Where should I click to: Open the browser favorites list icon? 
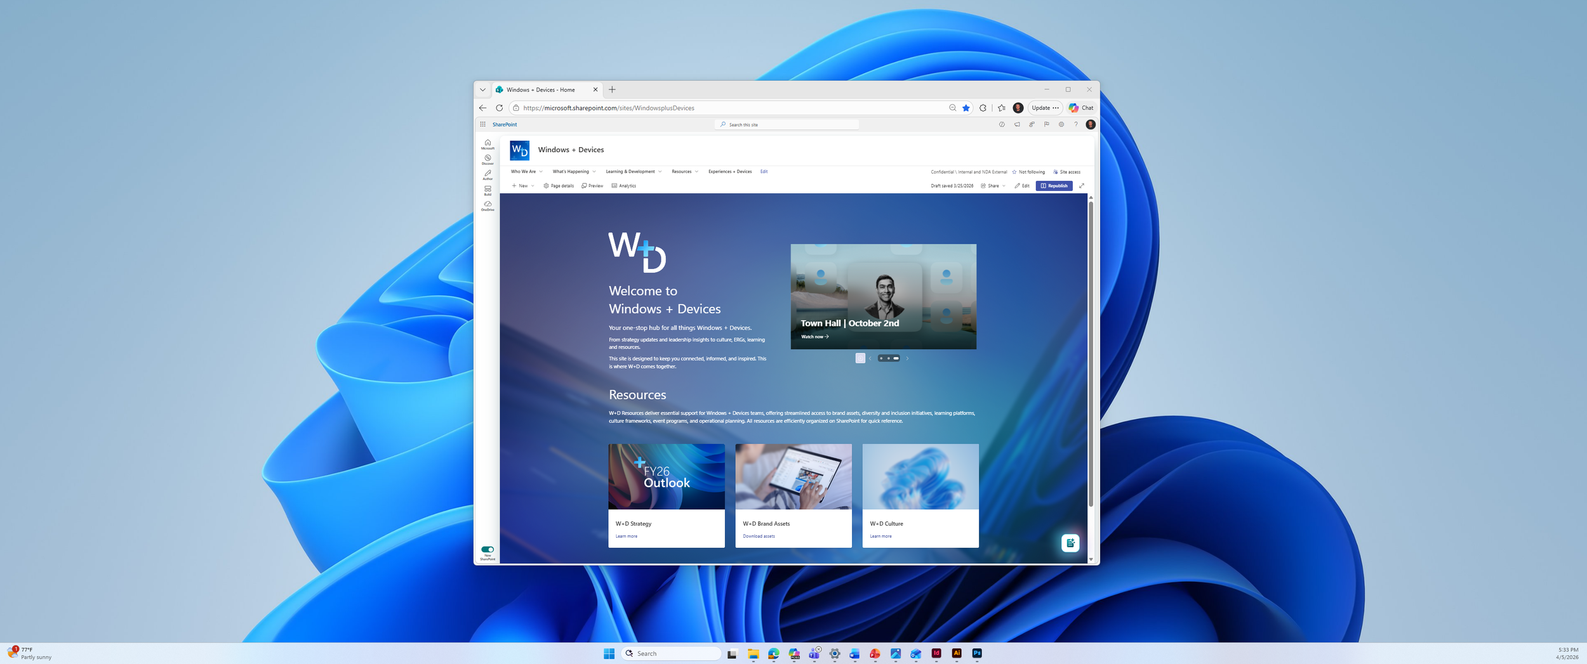coord(1002,108)
